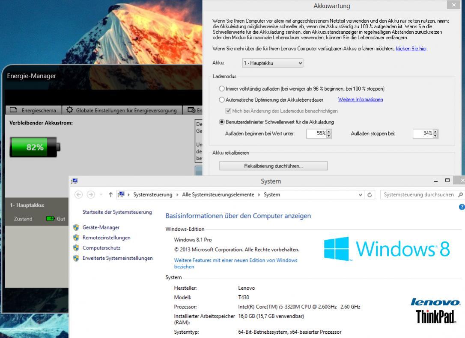Click the Lenovo ThinkPad logo
465x338 pixels.
(435, 312)
